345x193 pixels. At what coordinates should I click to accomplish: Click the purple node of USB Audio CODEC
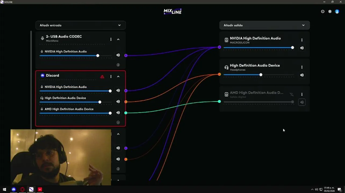(126, 55)
